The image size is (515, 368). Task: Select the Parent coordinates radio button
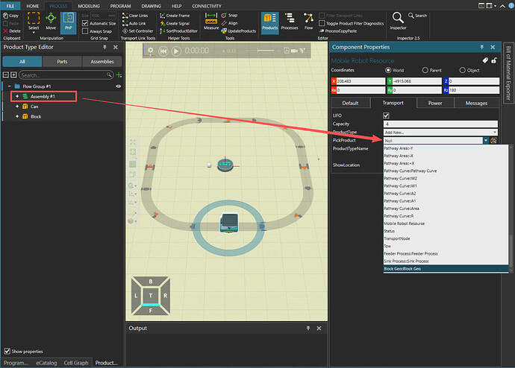(425, 71)
